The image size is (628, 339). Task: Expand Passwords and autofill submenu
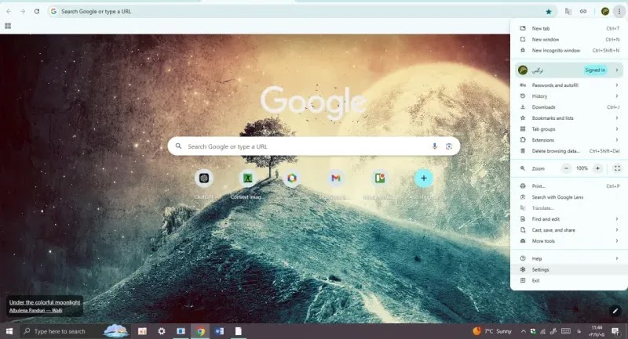[x=568, y=85]
